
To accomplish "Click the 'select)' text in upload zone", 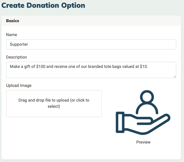I will coord(54,106).
